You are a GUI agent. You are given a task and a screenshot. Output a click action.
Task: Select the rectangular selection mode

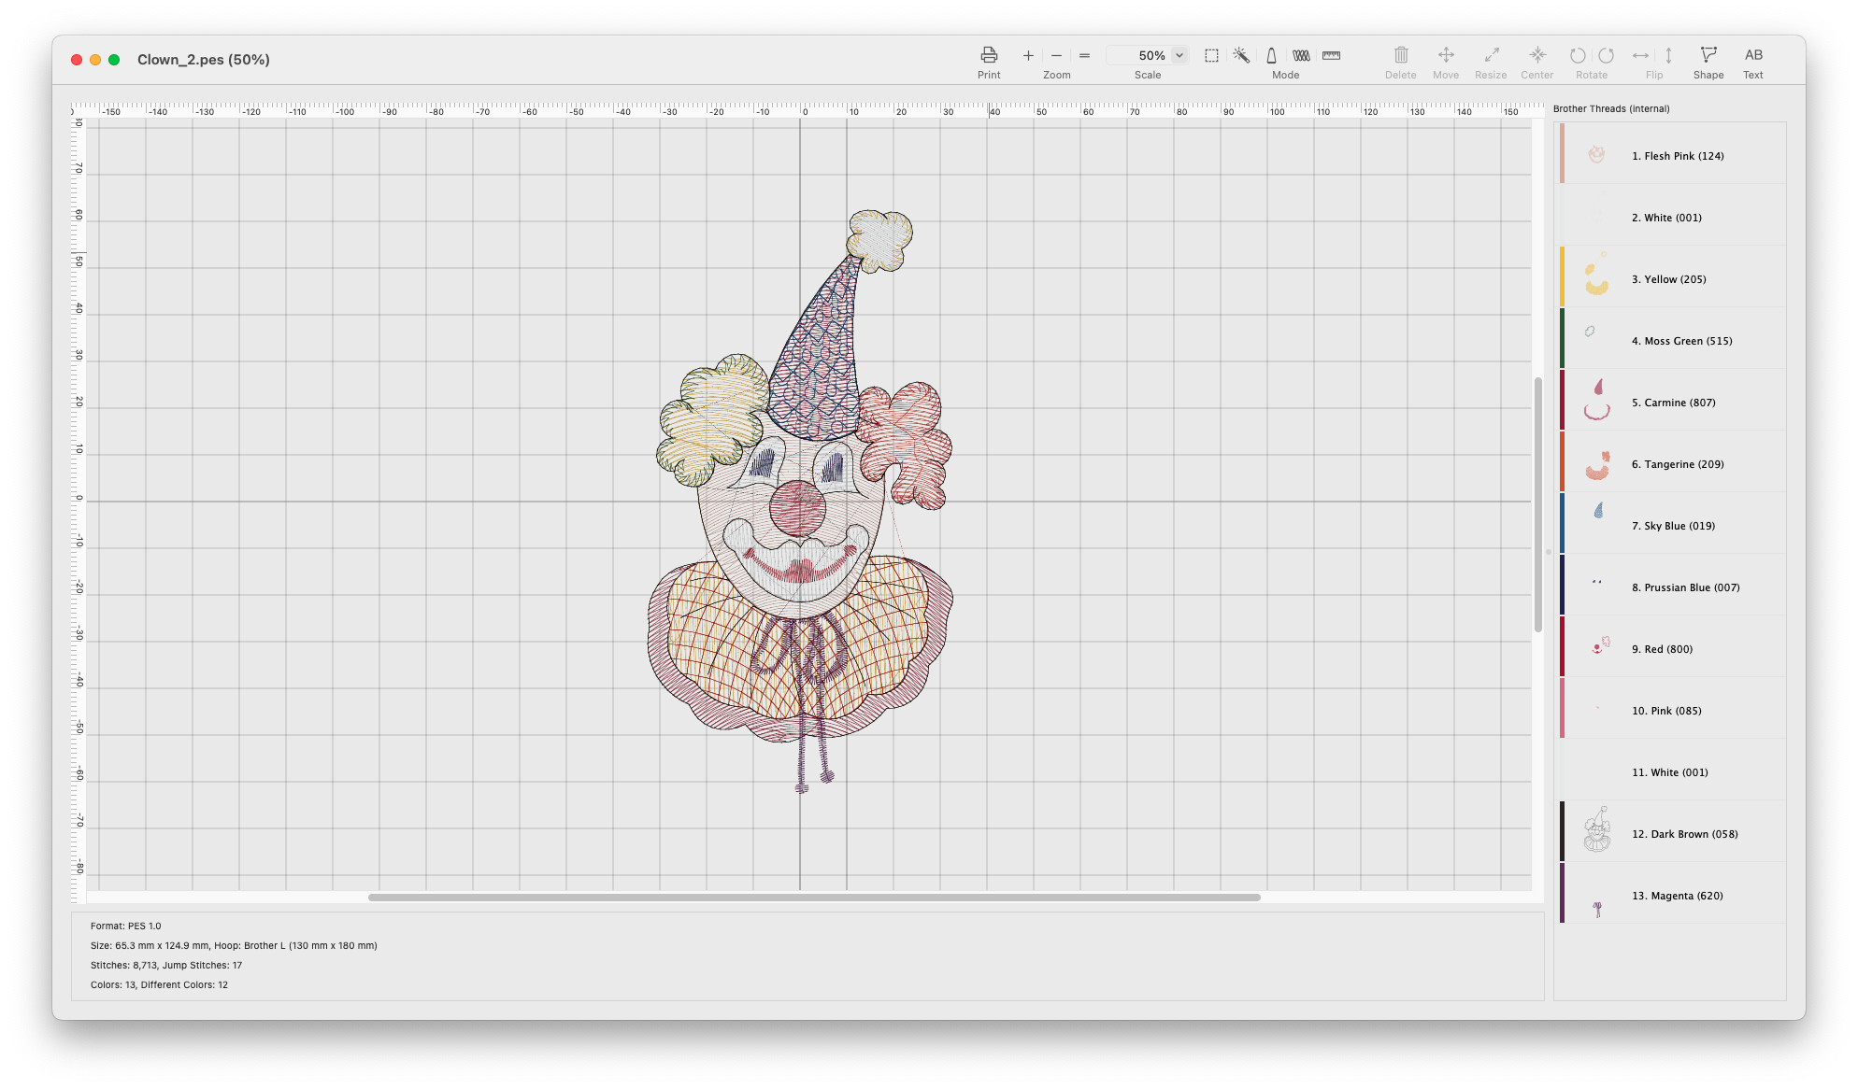tap(1211, 56)
